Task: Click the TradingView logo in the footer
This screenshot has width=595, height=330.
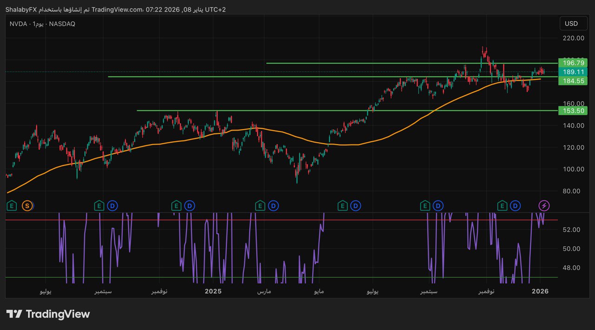Action: (x=48, y=314)
